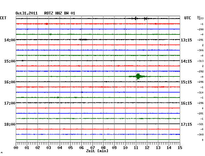Select minute 05 on the time axis
Screen dimensions: 205x156
click(x=70, y=148)
